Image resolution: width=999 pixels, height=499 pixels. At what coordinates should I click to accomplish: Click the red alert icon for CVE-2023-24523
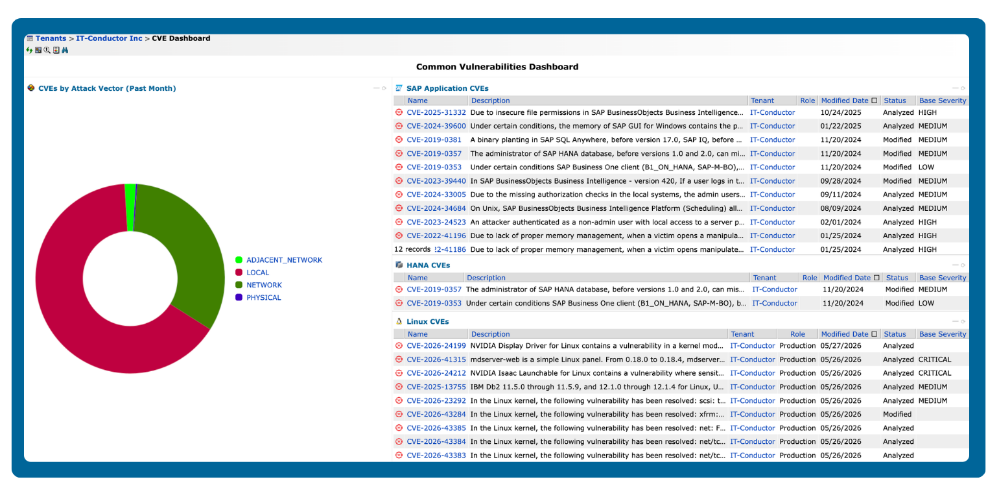399,222
